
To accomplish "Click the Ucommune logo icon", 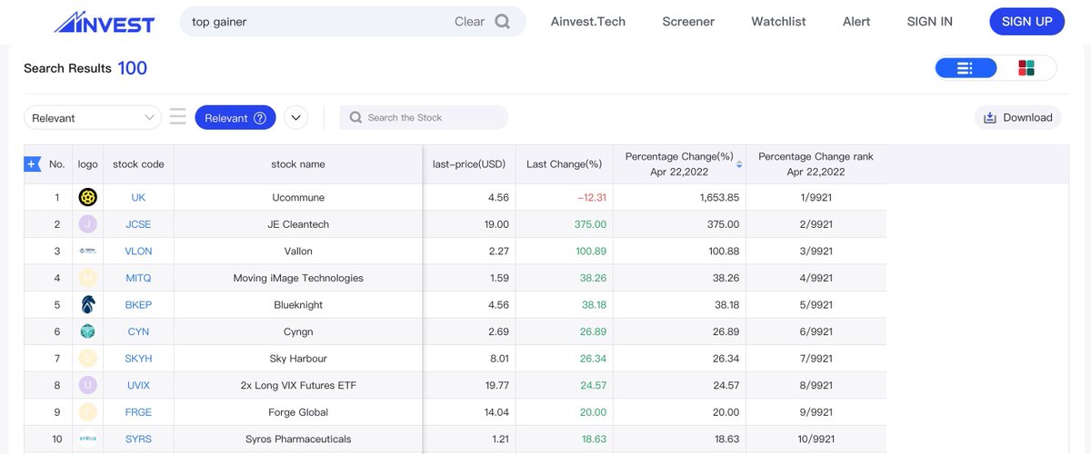I will pos(88,198).
